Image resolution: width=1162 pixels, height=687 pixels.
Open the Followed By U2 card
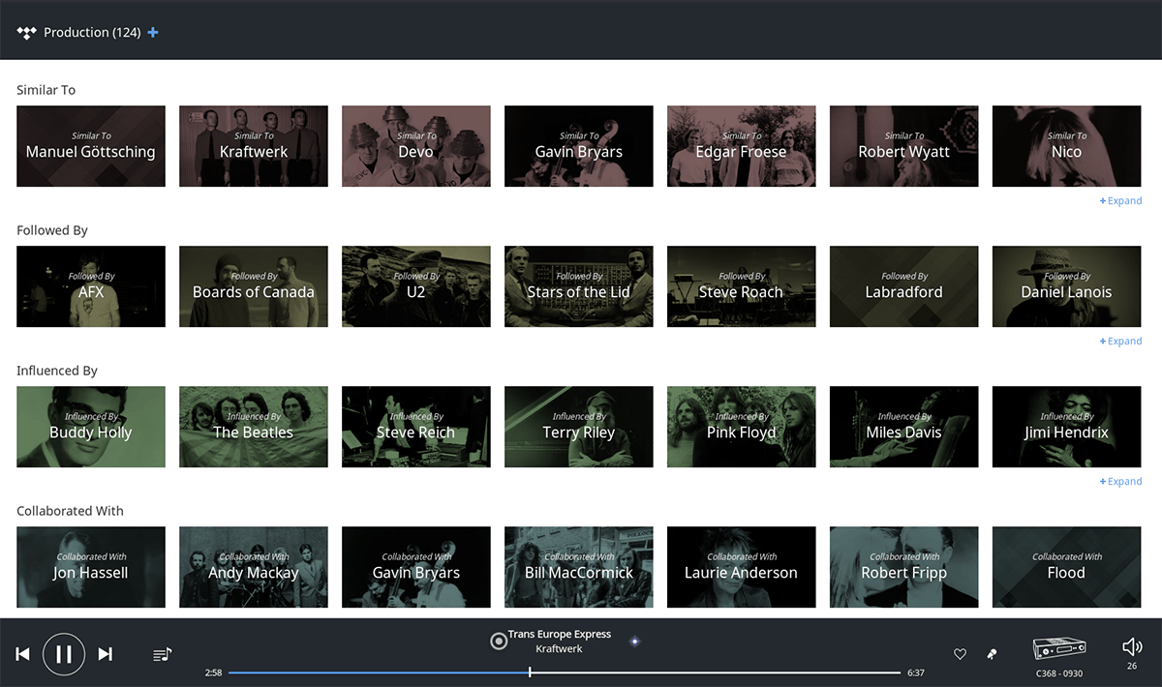(x=416, y=286)
